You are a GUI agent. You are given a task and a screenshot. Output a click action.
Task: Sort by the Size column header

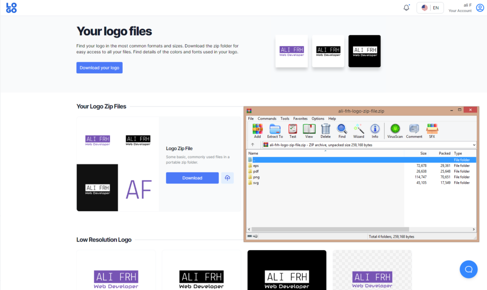[423, 154]
